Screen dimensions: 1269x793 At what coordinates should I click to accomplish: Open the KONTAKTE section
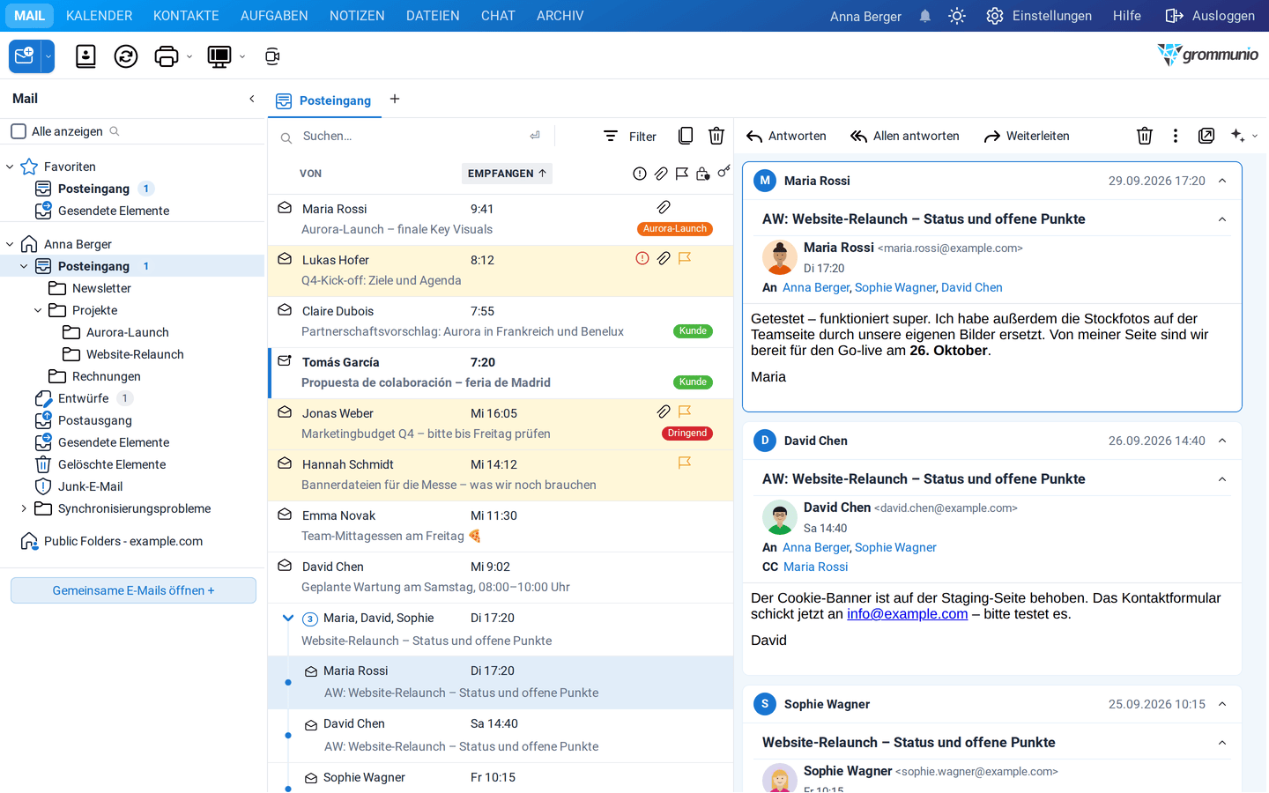click(x=186, y=16)
